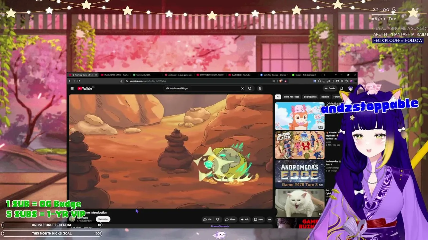Click the main video player area

coord(171,152)
